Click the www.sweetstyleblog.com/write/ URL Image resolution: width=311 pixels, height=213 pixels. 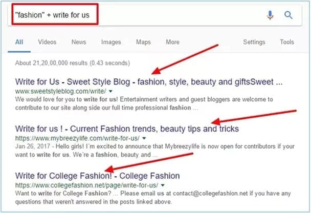click(60, 91)
